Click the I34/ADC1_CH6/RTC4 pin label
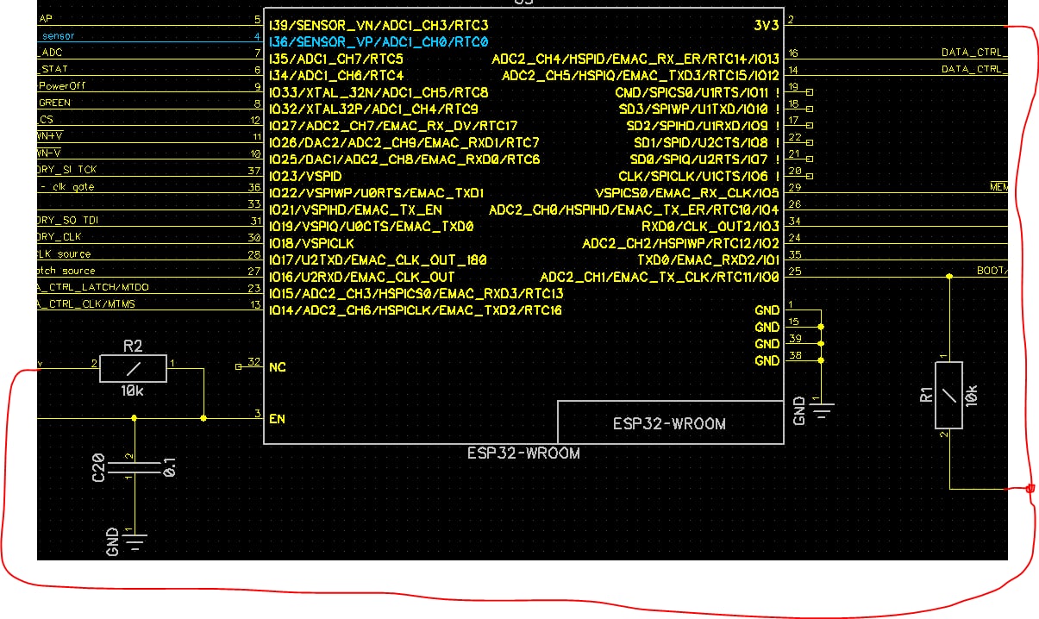 click(336, 75)
